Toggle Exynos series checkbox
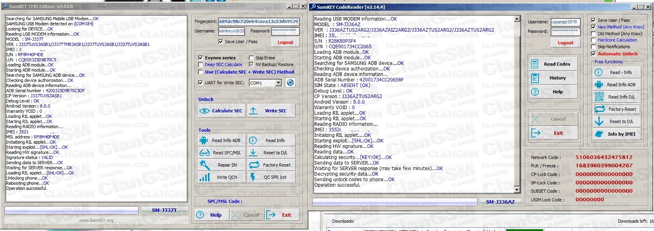Viewport: 654px width, 231px height. (x=200, y=58)
